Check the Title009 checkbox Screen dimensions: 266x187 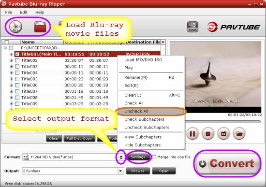click(17, 104)
